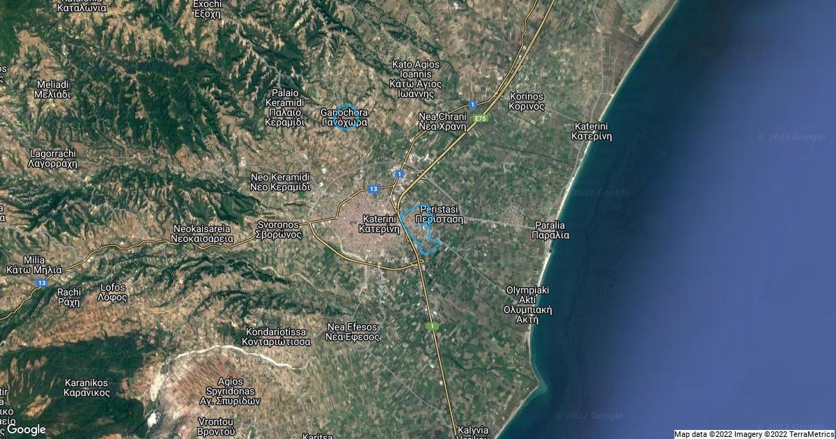Click route 1 shield just north of Katerini city
Image resolution: width=836 pixels, height=439 pixels.
(x=399, y=174)
